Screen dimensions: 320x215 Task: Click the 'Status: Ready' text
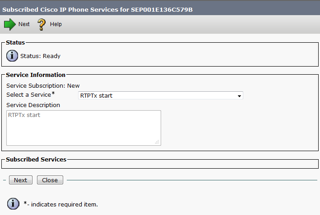click(40, 56)
